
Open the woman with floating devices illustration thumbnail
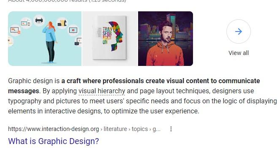45,39
